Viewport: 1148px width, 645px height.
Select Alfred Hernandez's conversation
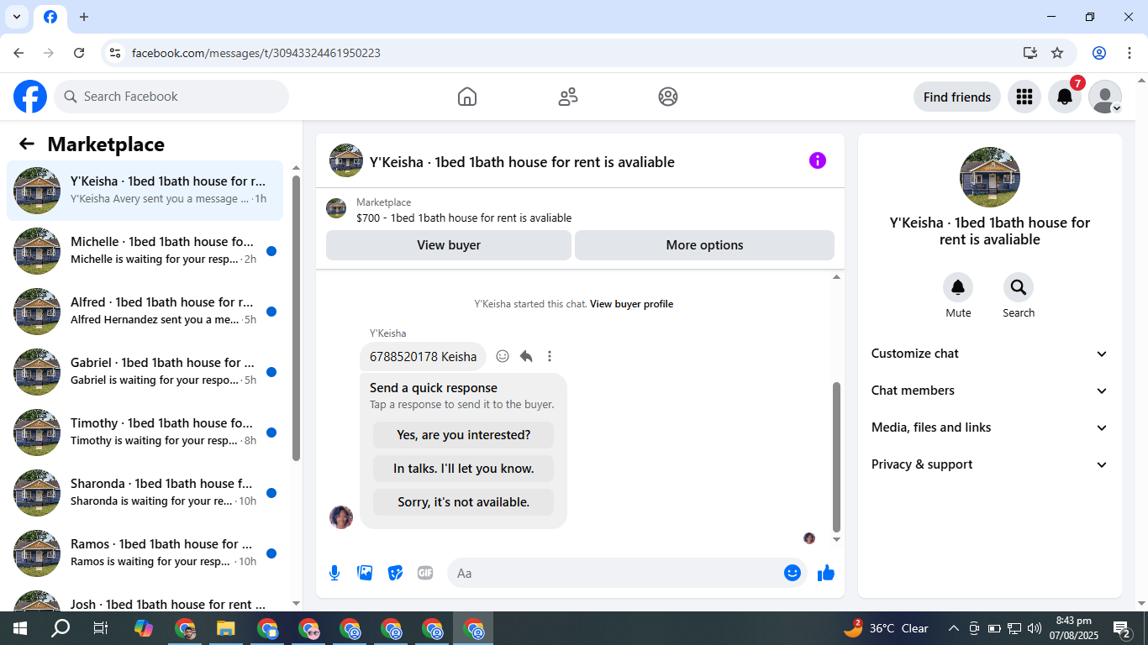(145, 312)
